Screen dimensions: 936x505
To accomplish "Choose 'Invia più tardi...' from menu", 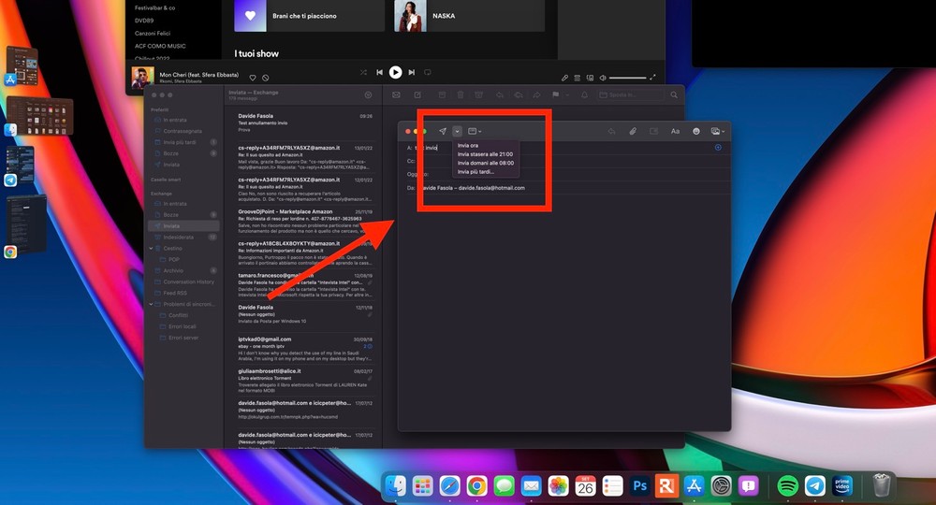I will pos(477,172).
